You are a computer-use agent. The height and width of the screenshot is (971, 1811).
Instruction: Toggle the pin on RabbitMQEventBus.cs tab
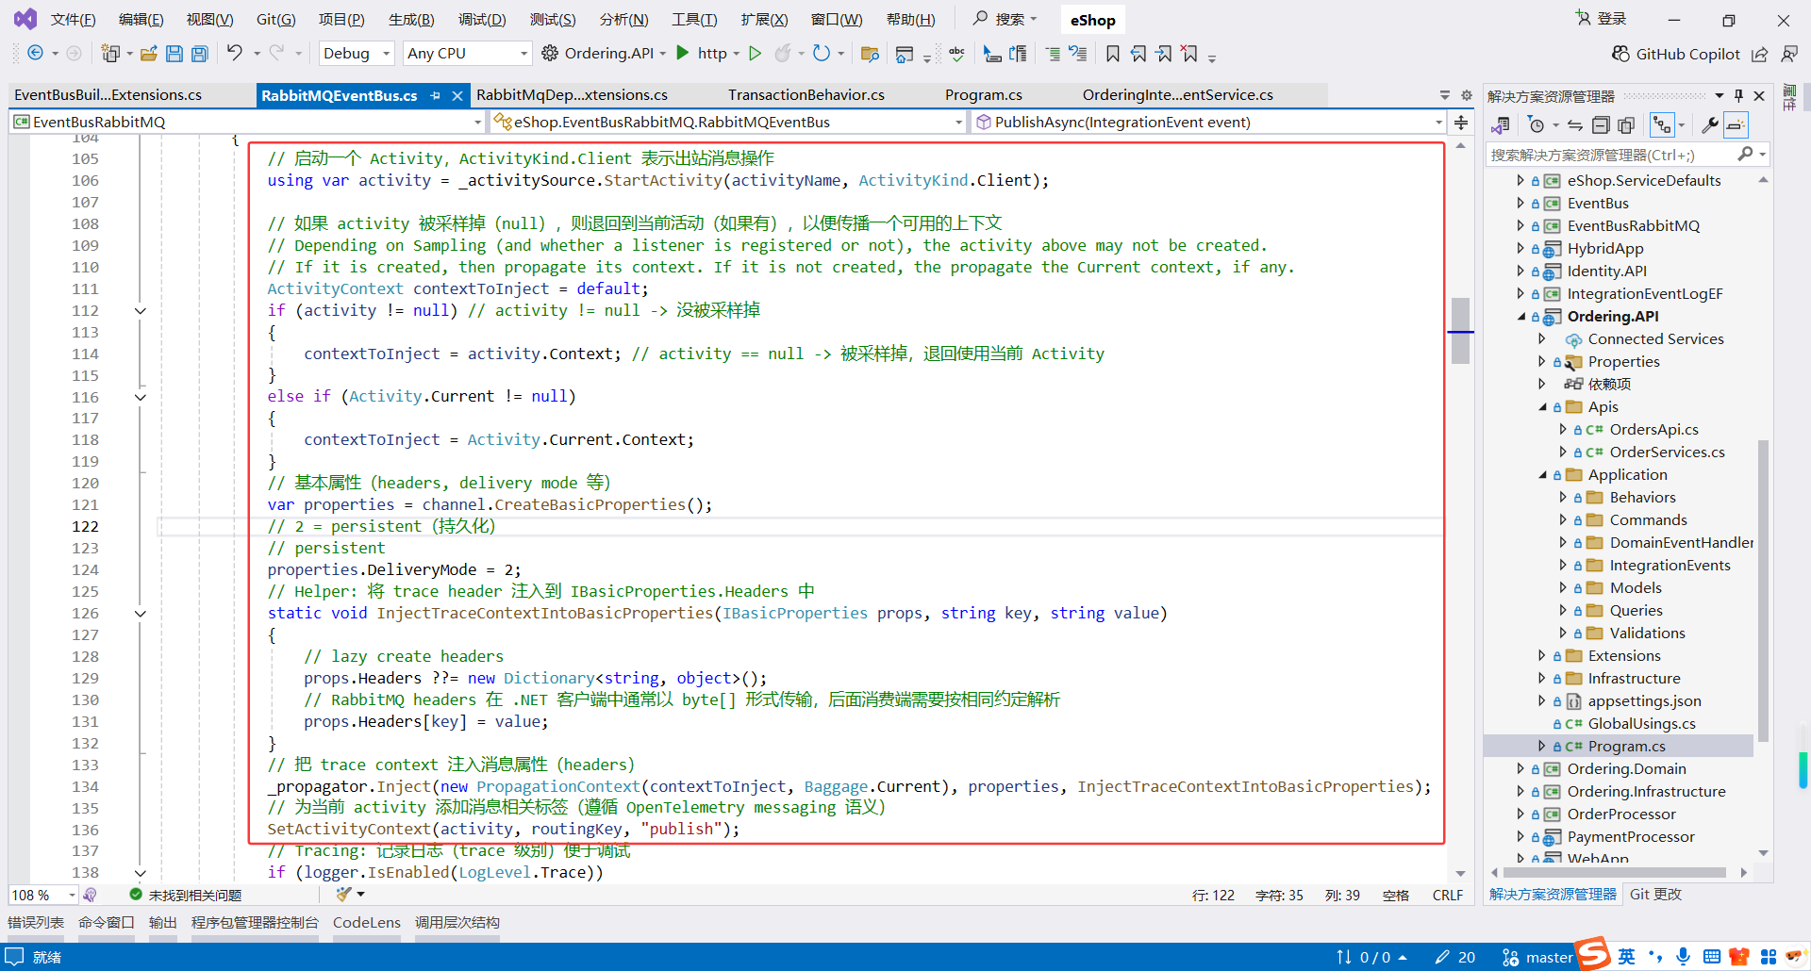(x=435, y=95)
